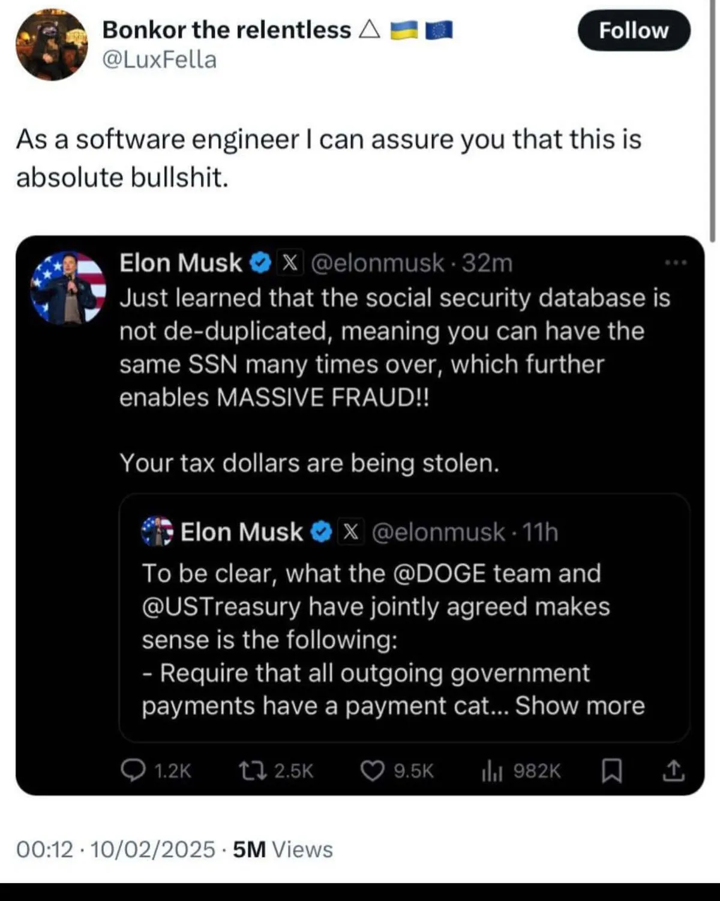Click the page scrollbar on right edge
The image size is (720, 901).
coord(712,120)
